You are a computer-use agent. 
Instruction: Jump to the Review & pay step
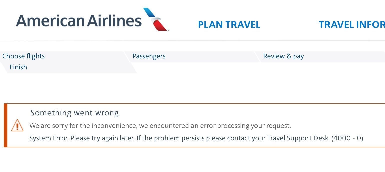pos(283,56)
